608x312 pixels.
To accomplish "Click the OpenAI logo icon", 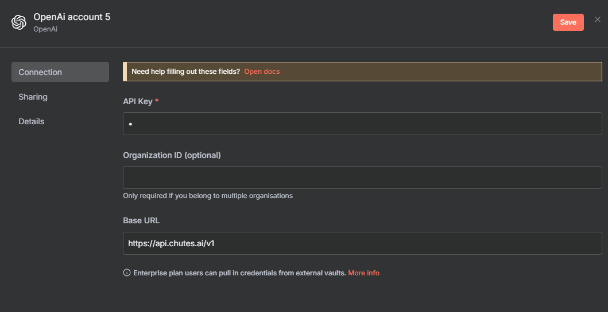I will (19, 22).
